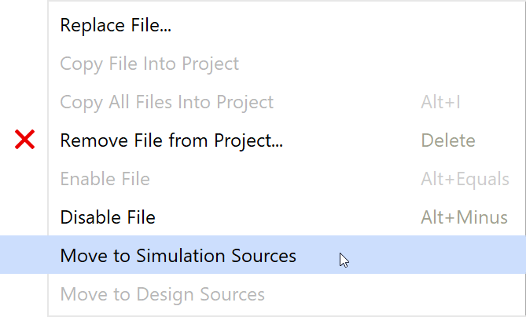The width and height of the screenshot is (526, 317).
Task: Click the grayed-out "Enable File" entry
Action: point(105,179)
